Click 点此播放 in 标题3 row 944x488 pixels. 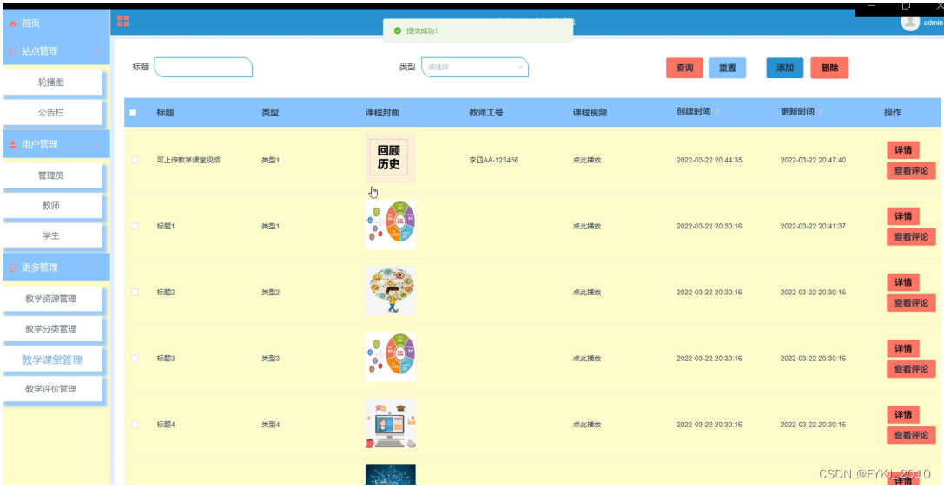pos(587,359)
